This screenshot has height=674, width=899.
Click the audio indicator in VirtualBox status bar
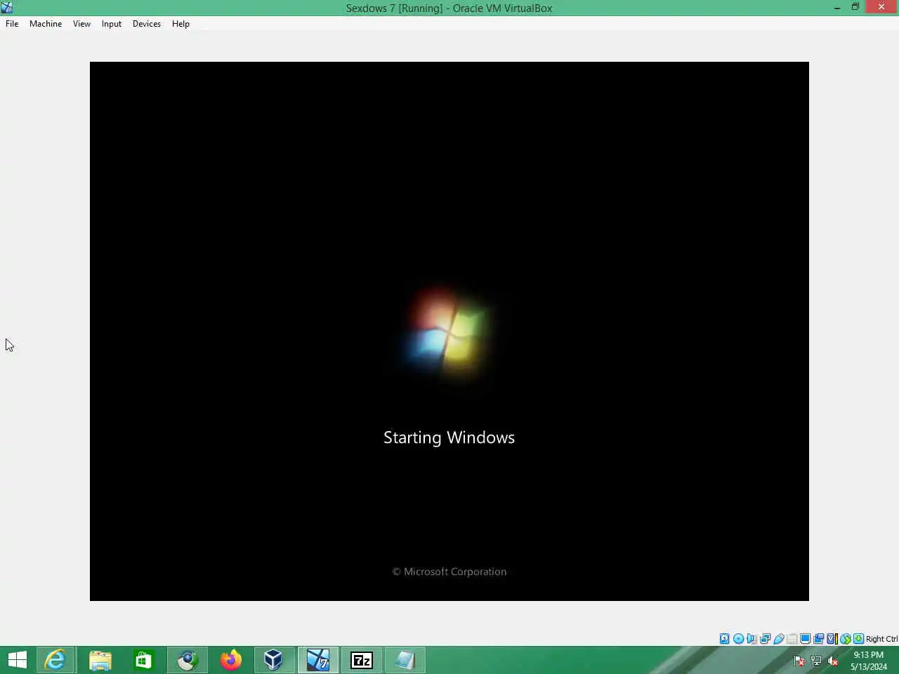[752, 639]
